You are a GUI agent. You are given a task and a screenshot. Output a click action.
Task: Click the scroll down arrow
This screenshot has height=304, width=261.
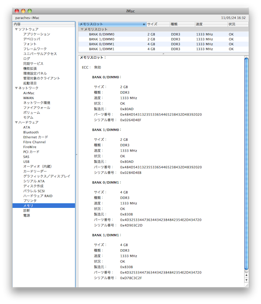tap(246, 280)
